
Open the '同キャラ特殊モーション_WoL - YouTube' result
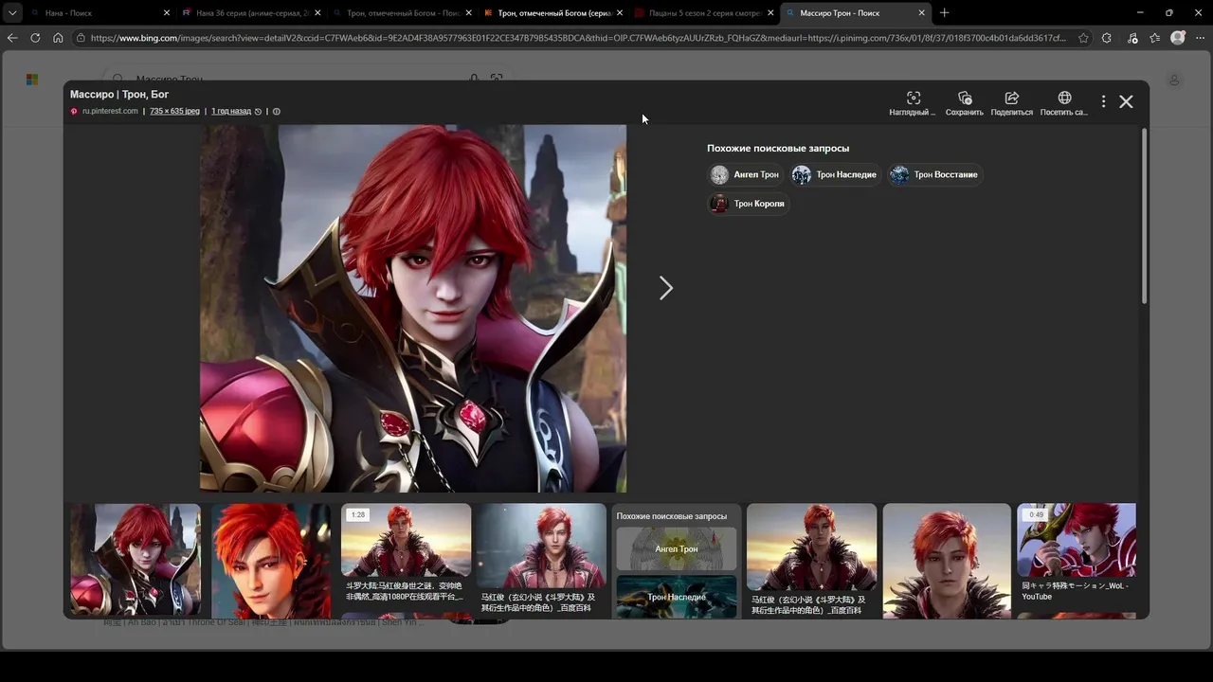point(1076,591)
